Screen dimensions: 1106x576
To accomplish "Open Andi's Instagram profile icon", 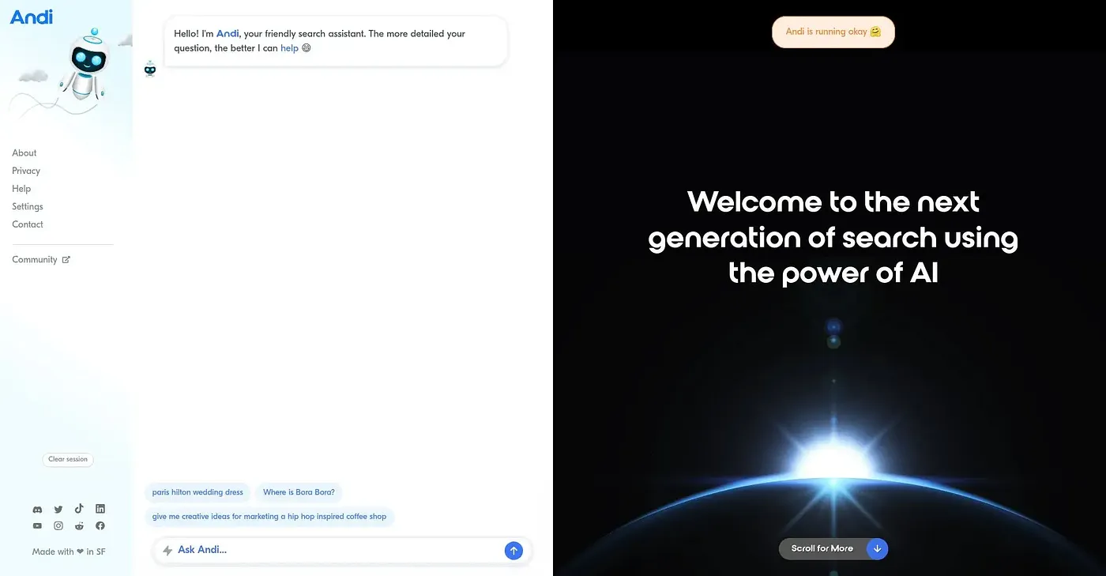I will [x=58, y=526].
